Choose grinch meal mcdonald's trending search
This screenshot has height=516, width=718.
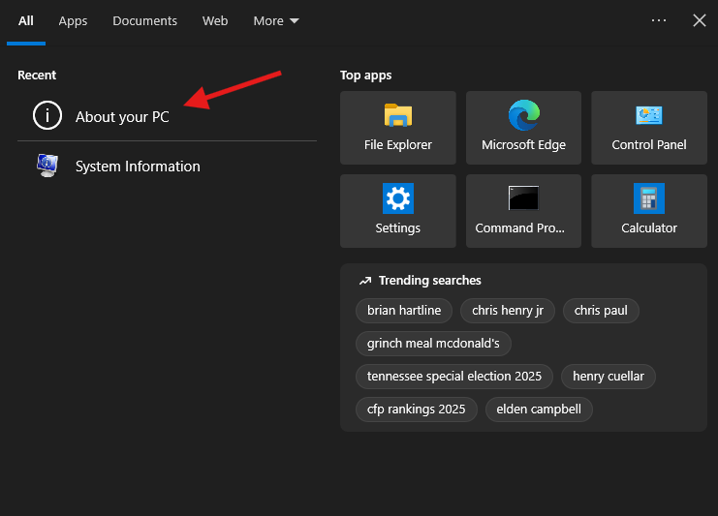pyautogui.click(x=433, y=343)
